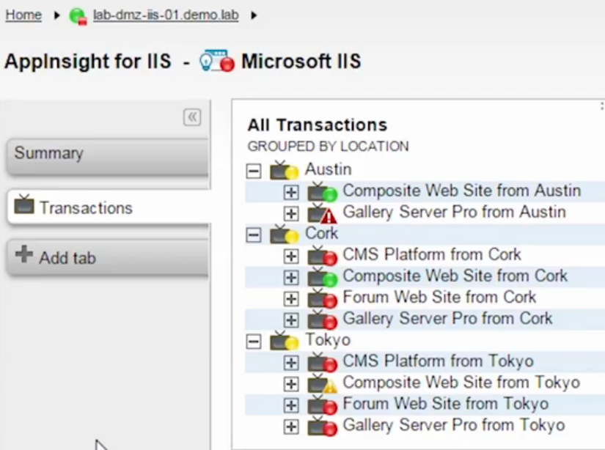Open Composite Web Site from Tokyo transaction
This screenshot has height=450, width=605.
tap(461, 383)
